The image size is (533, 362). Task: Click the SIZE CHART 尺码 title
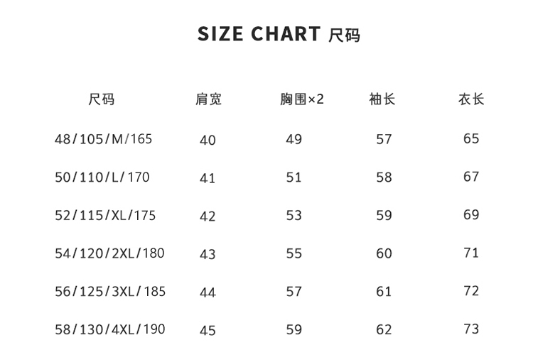pos(279,34)
